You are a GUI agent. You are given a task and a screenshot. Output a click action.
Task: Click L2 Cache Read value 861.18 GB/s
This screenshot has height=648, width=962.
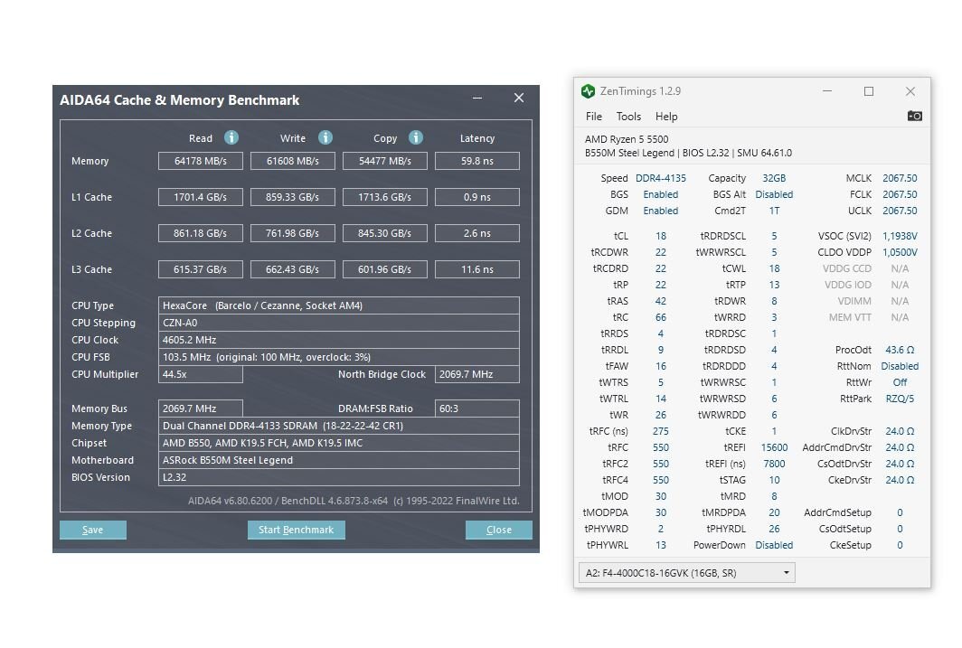click(201, 233)
